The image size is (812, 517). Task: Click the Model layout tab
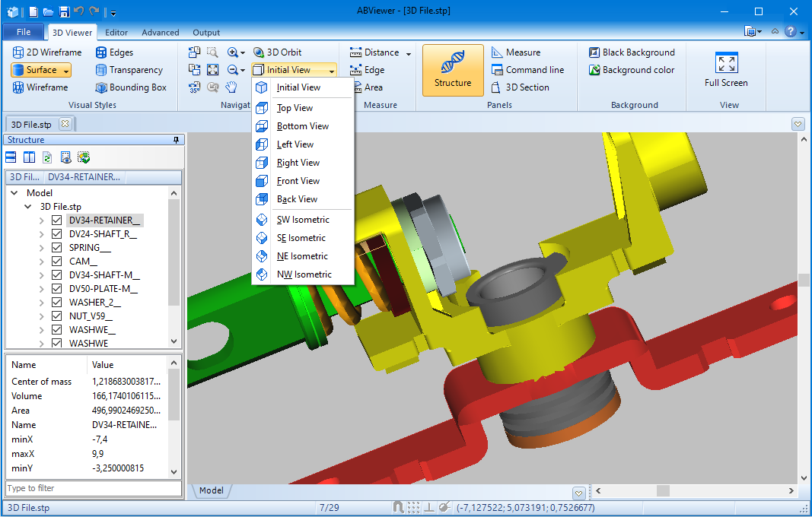(212, 490)
